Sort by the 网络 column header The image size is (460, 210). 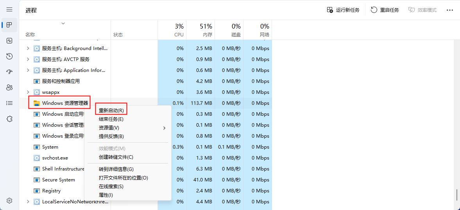click(264, 35)
